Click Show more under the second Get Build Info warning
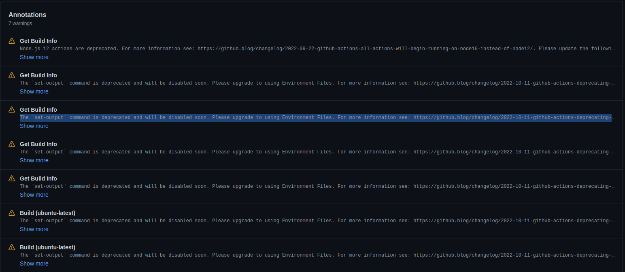This screenshot has width=625, height=272. click(34, 91)
